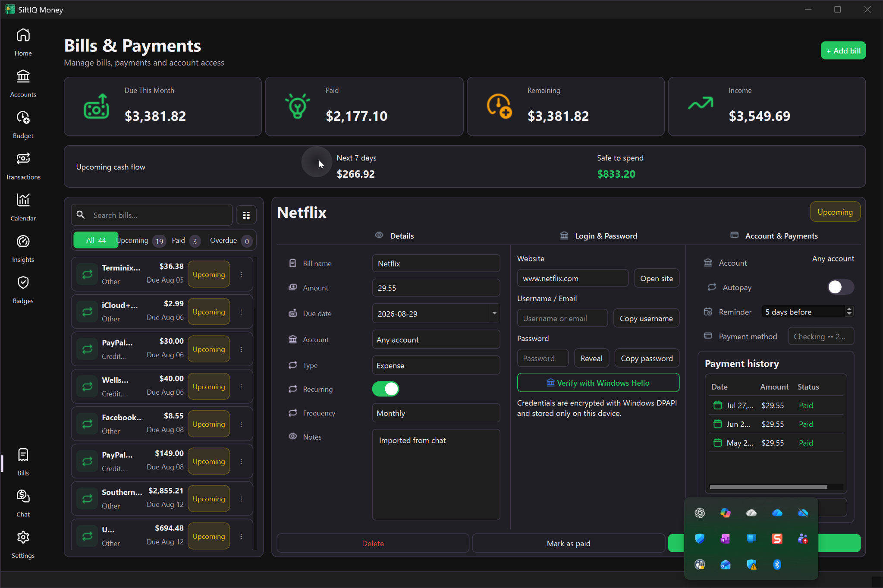
Task: Click Copy password button
Action: coord(647,358)
